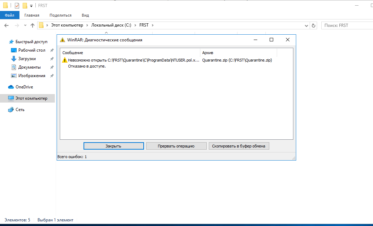Screen dimensions: 373x226
Task: Click the warning icon in message row
Action: pos(64,60)
